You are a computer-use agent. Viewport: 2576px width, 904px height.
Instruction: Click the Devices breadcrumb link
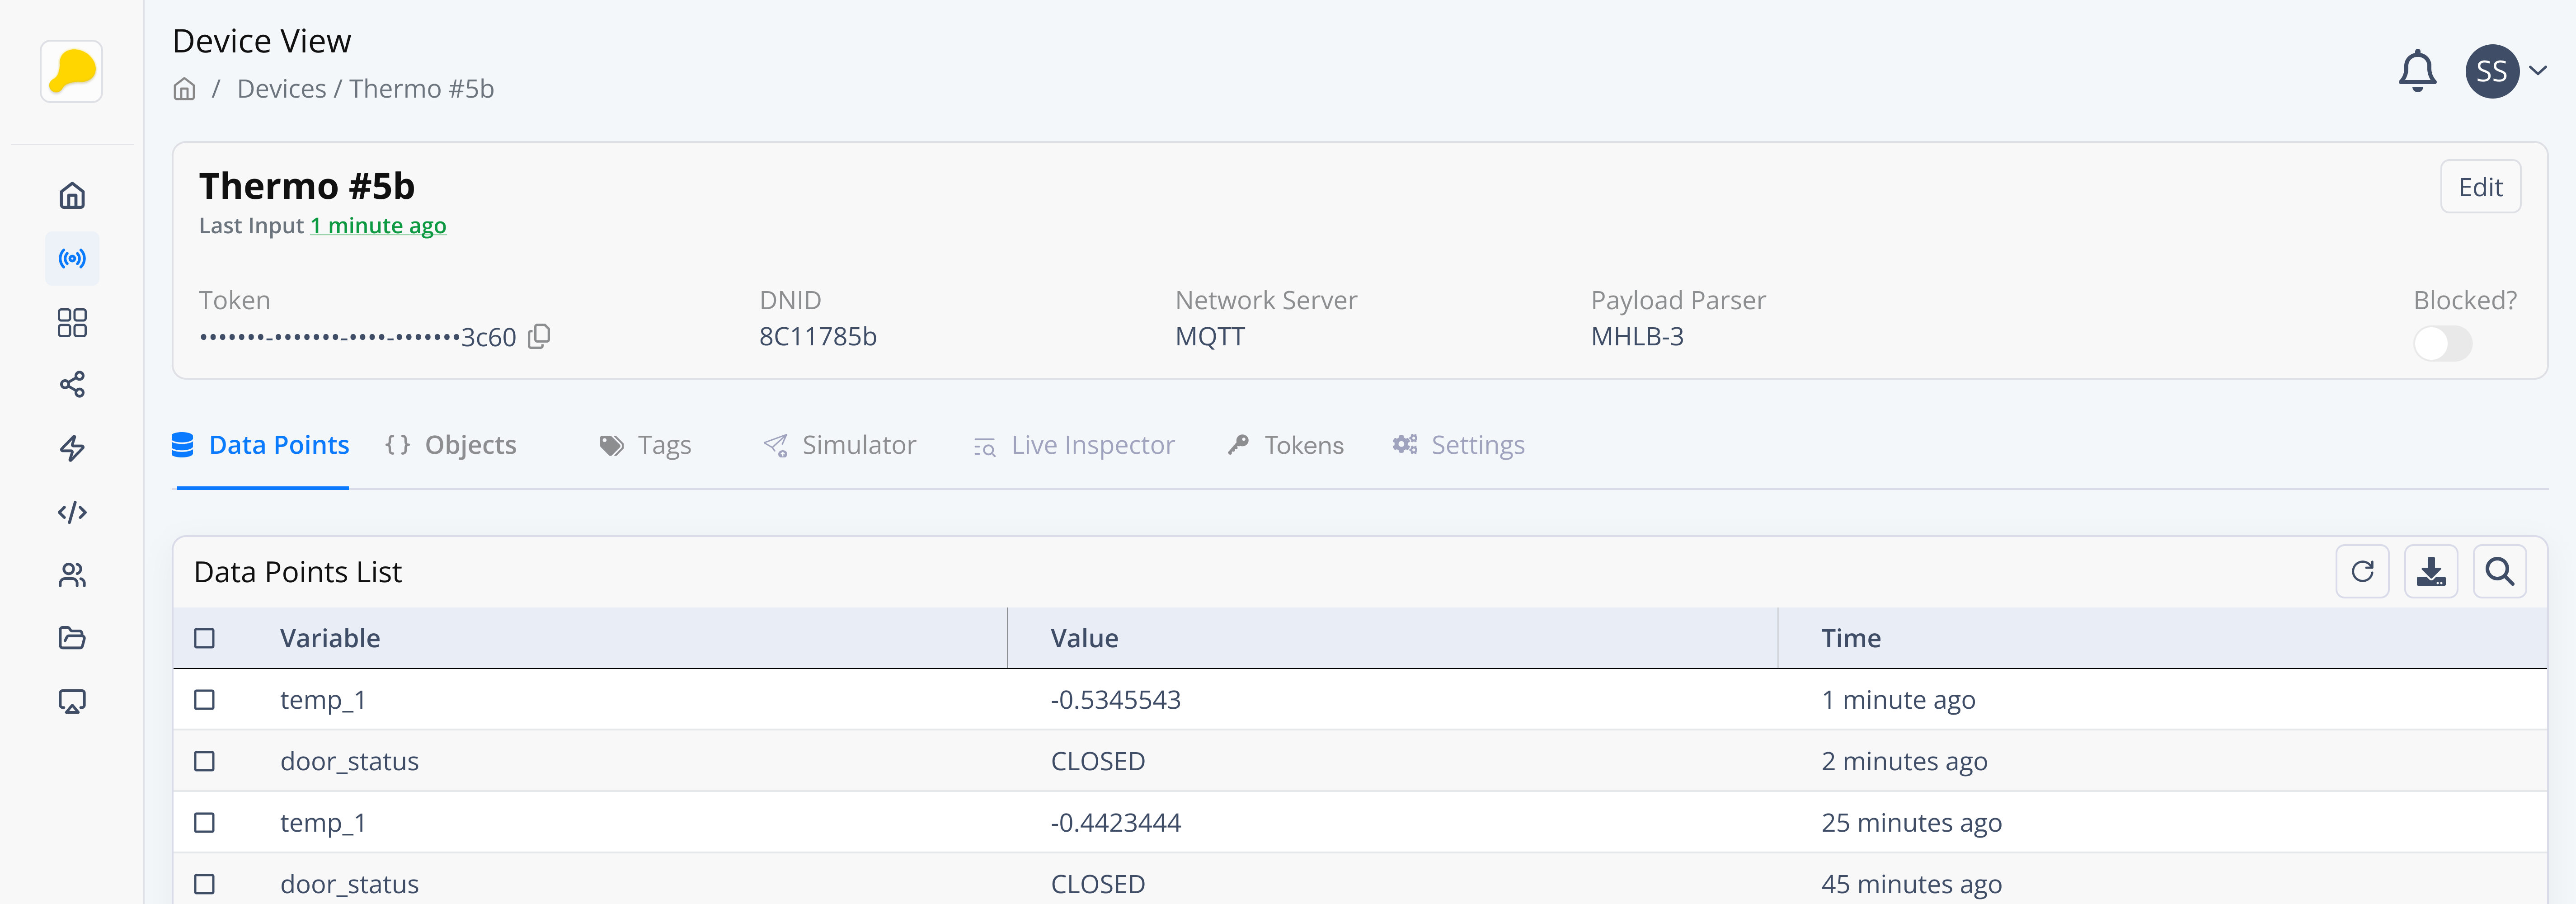click(281, 90)
